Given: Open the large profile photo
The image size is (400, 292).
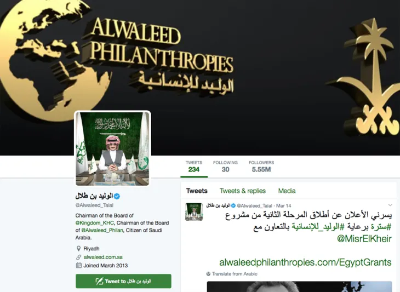Looking at the screenshot, I should [112, 148].
